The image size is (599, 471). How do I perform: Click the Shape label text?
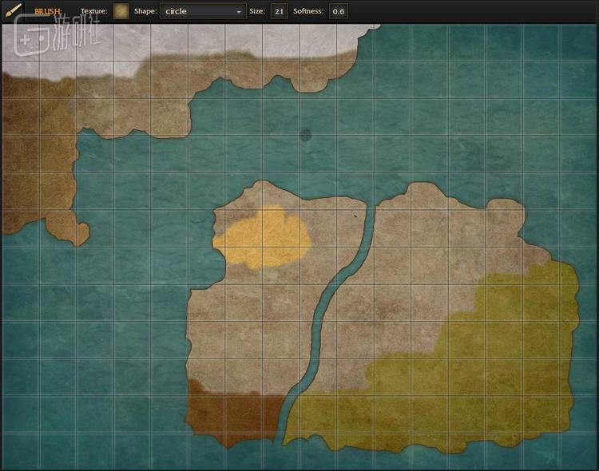(145, 12)
